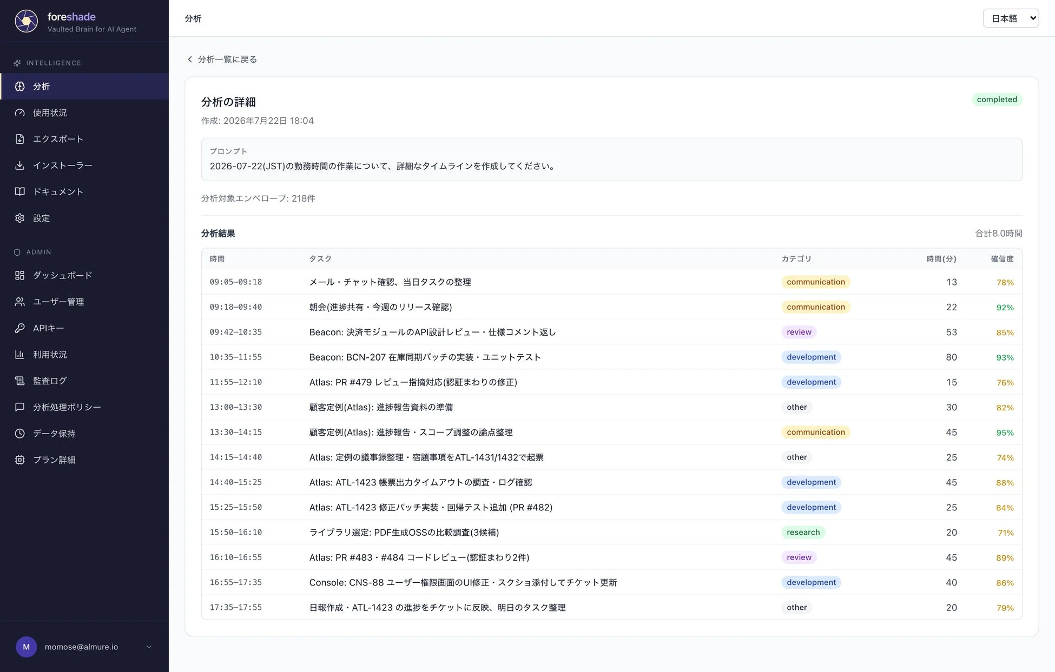The width and height of the screenshot is (1055, 672).
Task: Click the 14:15–14:40 time cell
Action: point(236,457)
